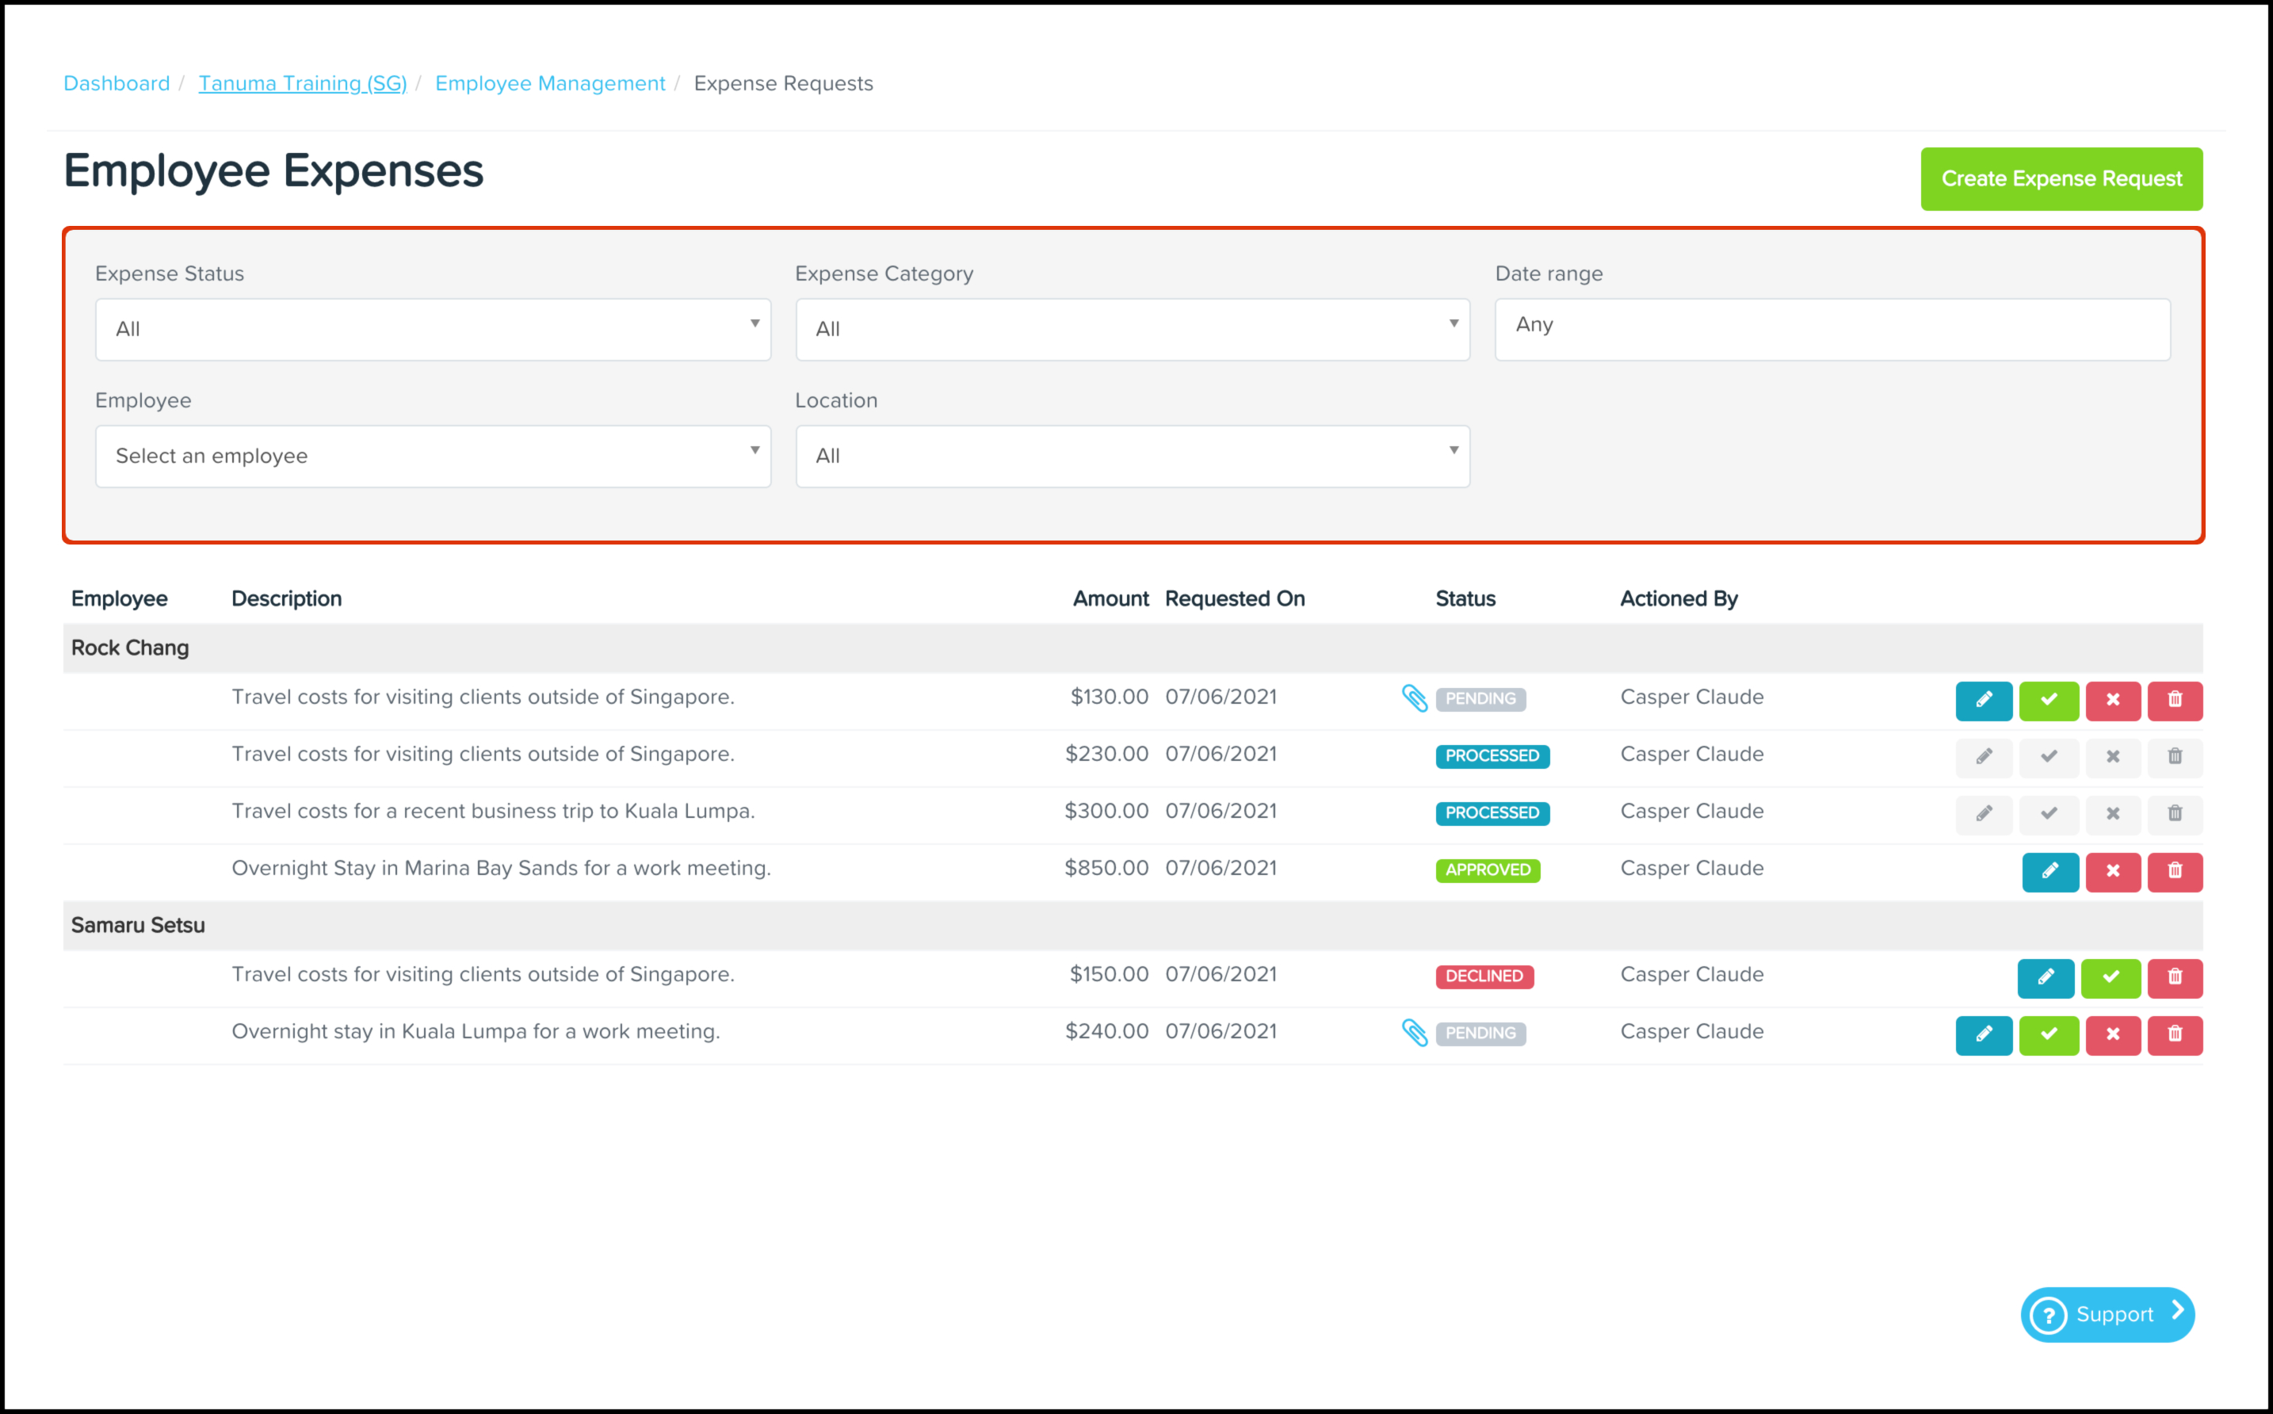Viewport: 2273px width, 1414px height.
Task: Click the Date range input field
Action: (x=1832, y=329)
